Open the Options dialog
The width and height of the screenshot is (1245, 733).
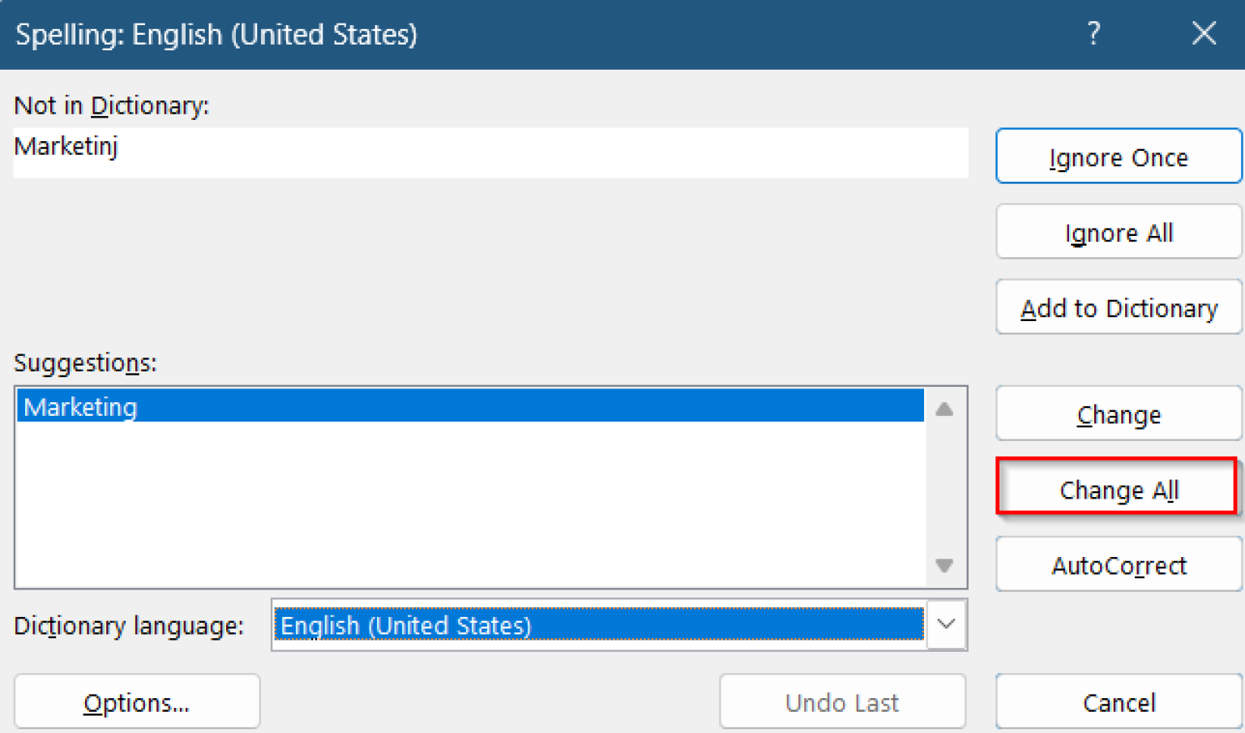(x=136, y=701)
